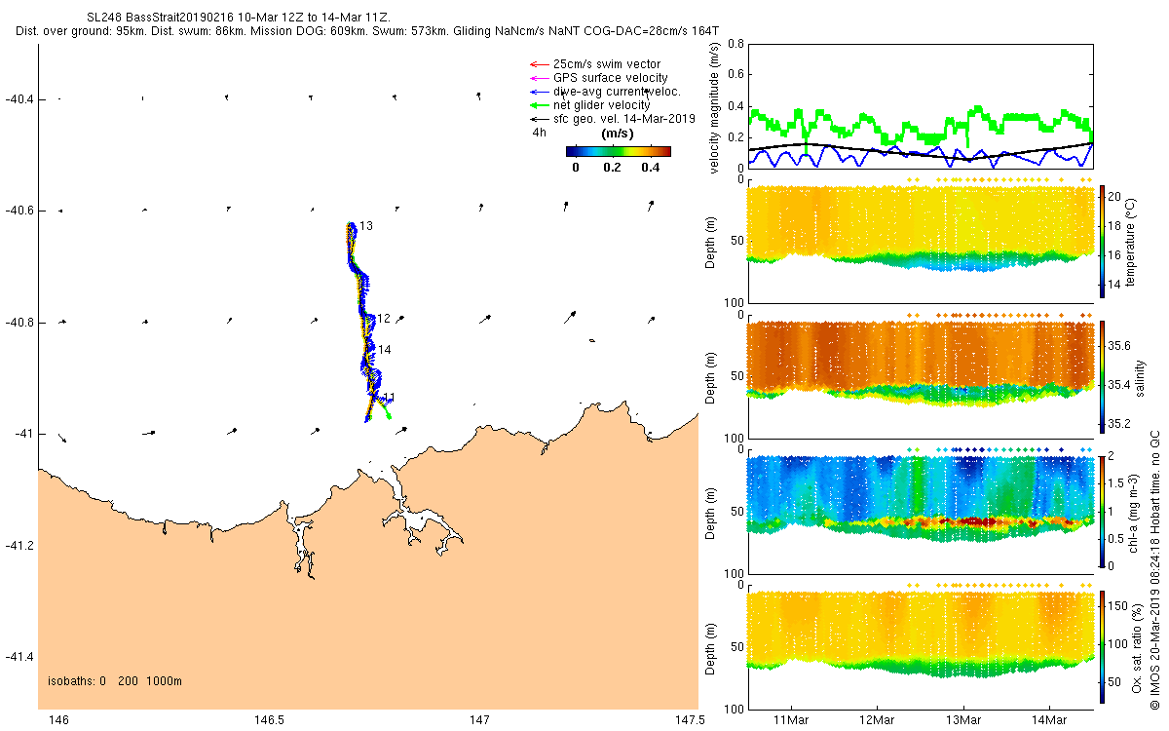This screenshot has height=731, width=1169.
Task: Click the 'Dist. over ground: 95km' subtitle line
Action: pyautogui.click(x=368, y=31)
